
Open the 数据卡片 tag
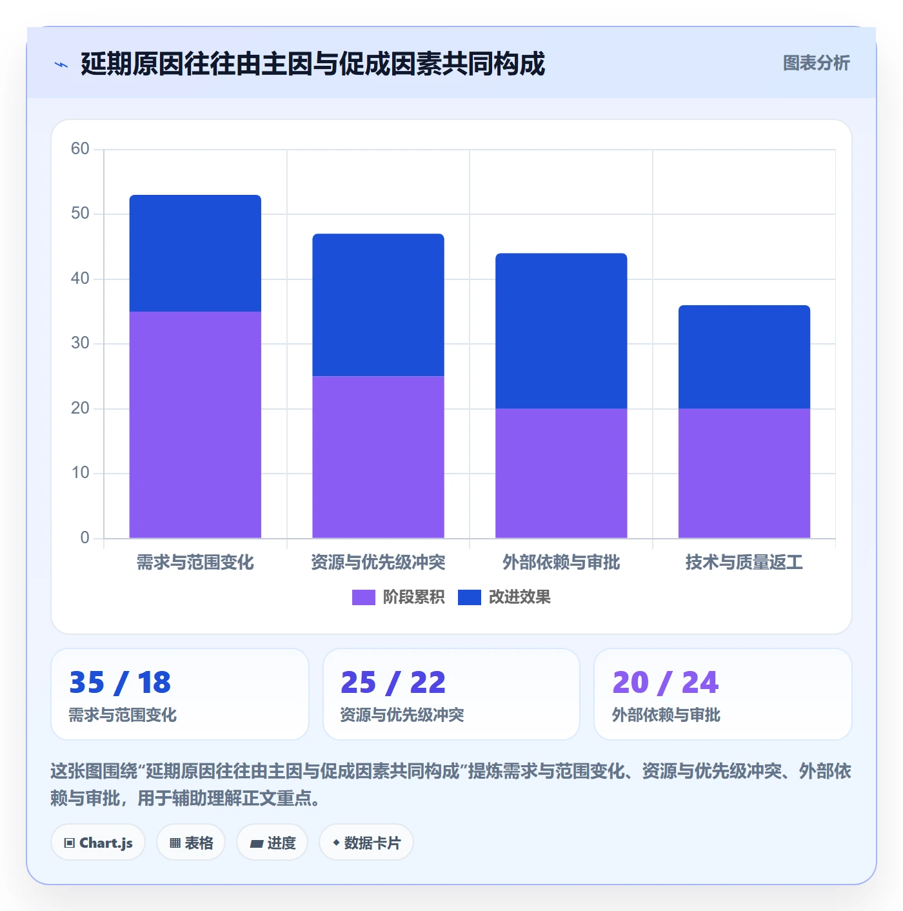pos(366,843)
